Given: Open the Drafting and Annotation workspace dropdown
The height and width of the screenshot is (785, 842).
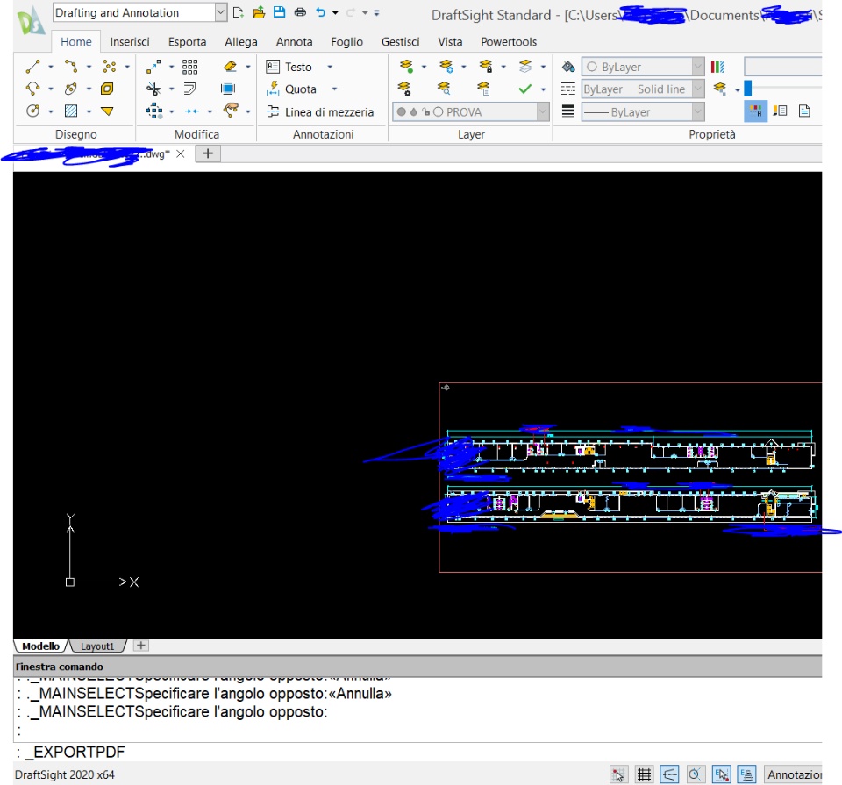Looking at the screenshot, I should tap(220, 12).
